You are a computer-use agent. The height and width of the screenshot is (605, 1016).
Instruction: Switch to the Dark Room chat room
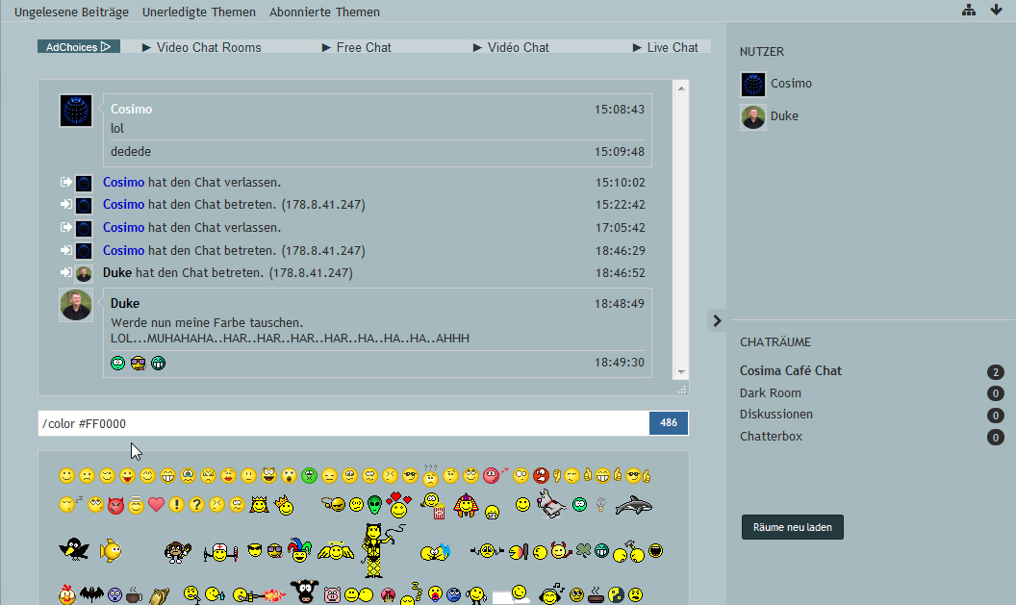(770, 392)
